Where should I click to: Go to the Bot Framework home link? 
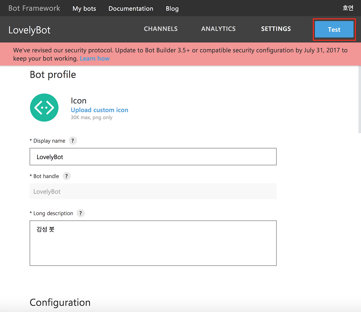point(34,8)
